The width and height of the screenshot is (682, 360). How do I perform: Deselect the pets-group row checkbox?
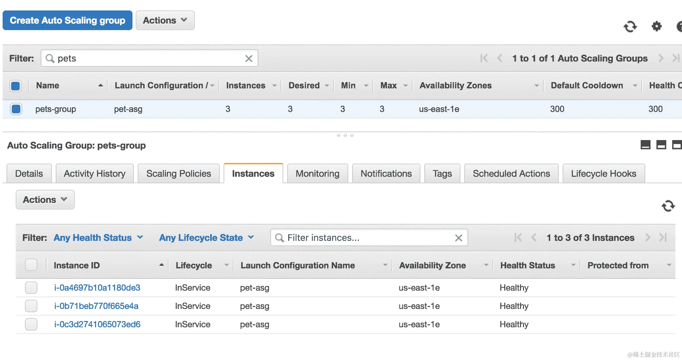[x=16, y=109]
